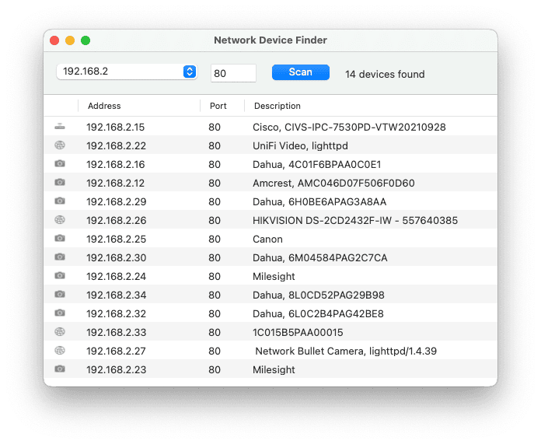Click port 80 in the 192.168.2.33 row
The height and width of the screenshot is (444, 541).
[x=215, y=333]
